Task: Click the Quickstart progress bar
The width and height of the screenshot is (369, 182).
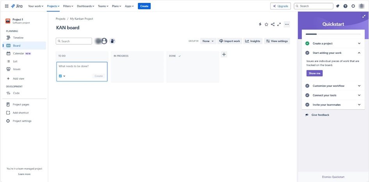Action: [333, 34]
